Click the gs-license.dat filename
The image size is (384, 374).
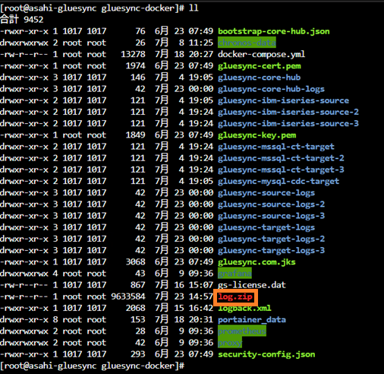tap(252, 285)
